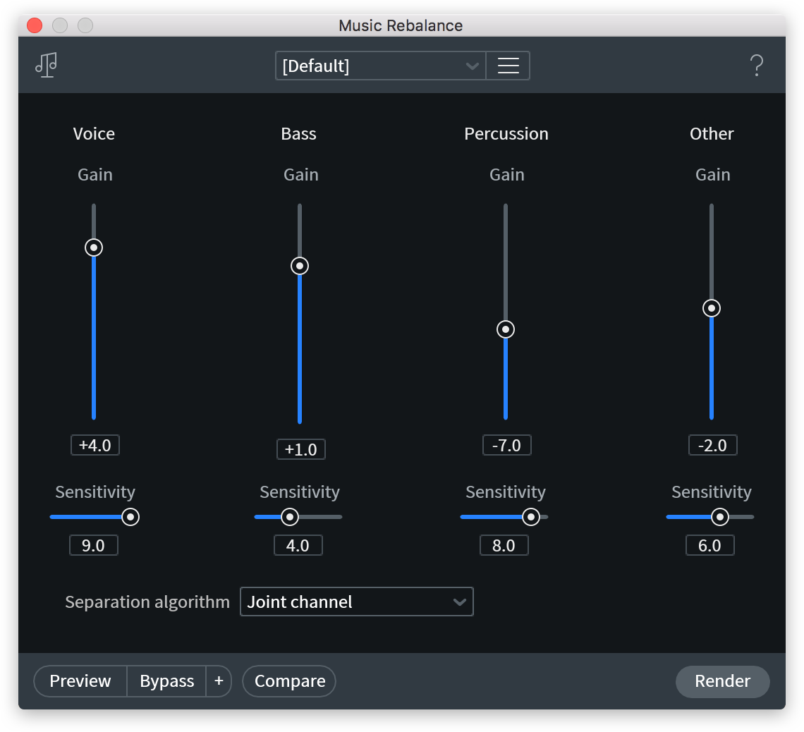This screenshot has width=804, height=732.
Task: Click the Compare button
Action: pos(289,681)
